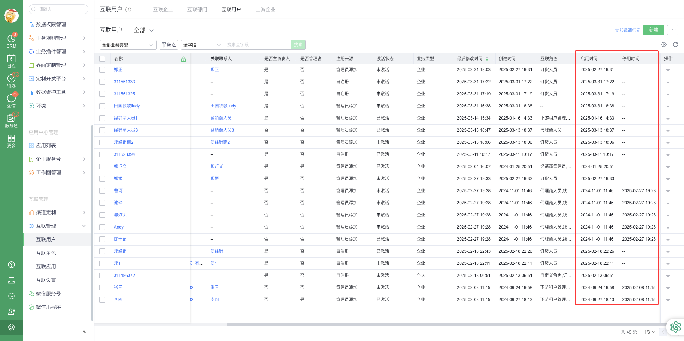Screen dimensions: 684x341
Task: Open the 企信 messaging icon
Action: coord(11,101)
